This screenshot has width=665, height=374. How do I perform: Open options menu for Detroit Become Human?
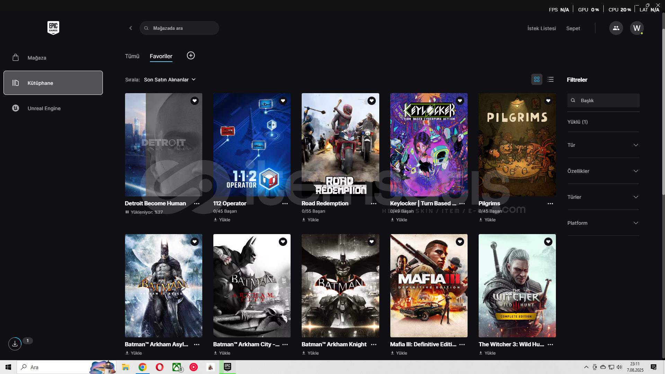(x=197, y=204)
